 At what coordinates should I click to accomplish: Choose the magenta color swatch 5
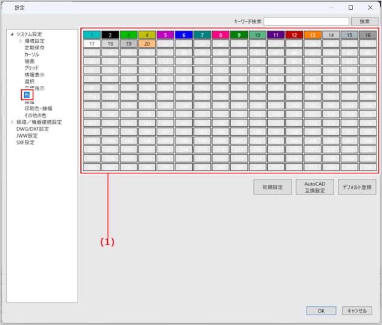click(x=165, y=36)
